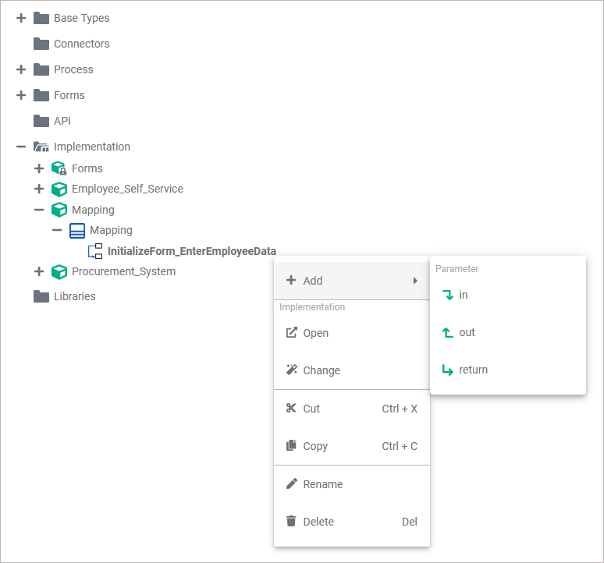This screenshot has height=563, width=604.
Task: Choose Open in the context menu
Action: [315, 333]
